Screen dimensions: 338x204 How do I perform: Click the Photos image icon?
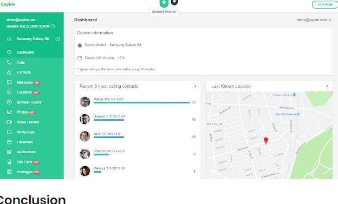pyautogui.click(x=9, y=112)
